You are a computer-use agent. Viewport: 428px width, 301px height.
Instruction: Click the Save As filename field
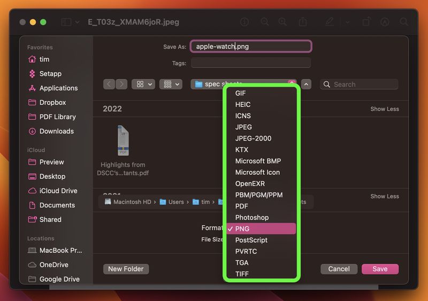(251, 47)
